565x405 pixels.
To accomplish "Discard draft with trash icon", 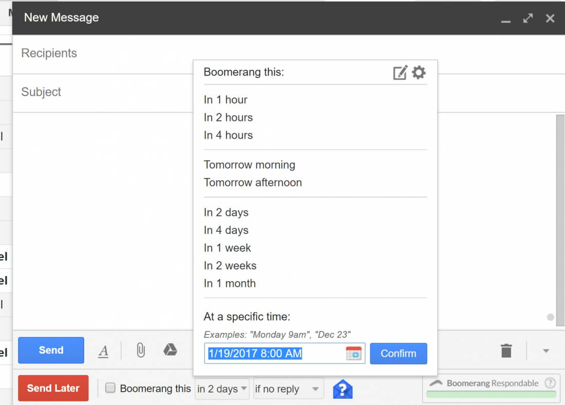I will tap(506, 351).
